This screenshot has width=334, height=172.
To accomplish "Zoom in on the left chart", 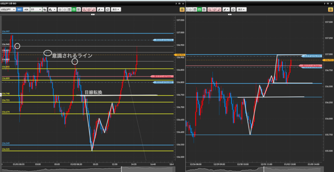I will [60, 9].
